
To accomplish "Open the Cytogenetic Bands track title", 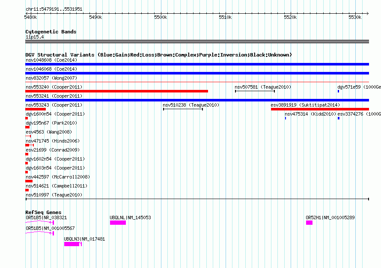I will pos(51,32).
